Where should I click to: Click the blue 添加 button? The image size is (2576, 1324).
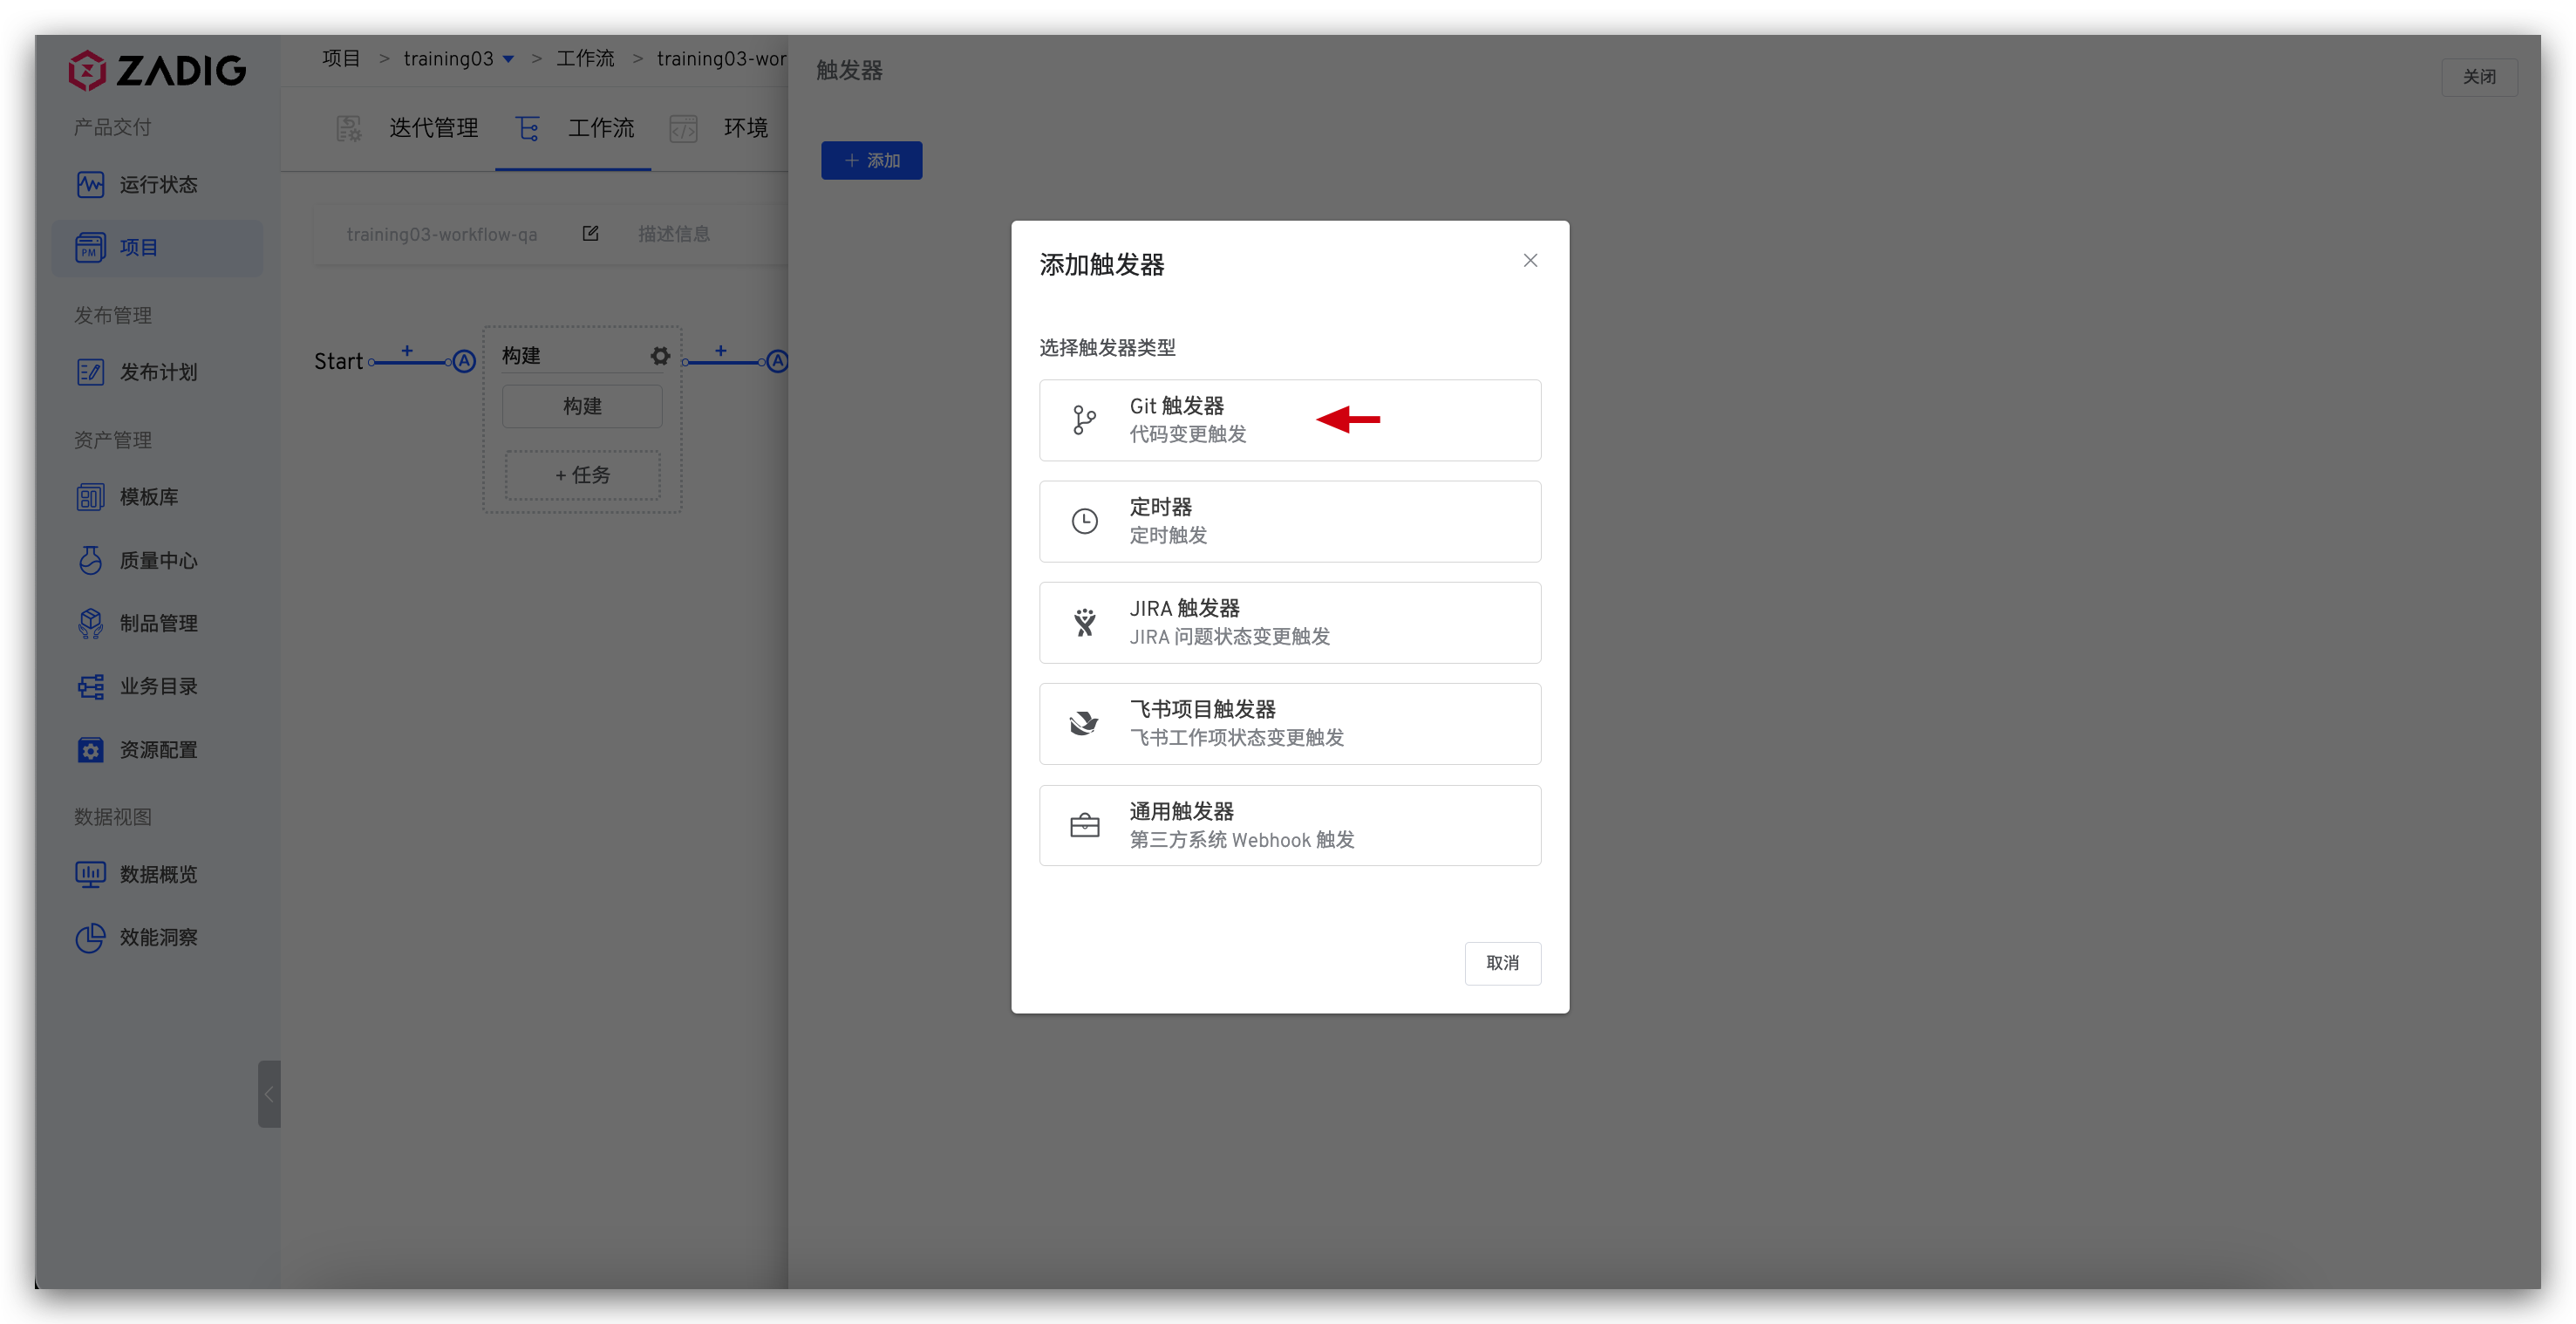(x=871, y=160)
